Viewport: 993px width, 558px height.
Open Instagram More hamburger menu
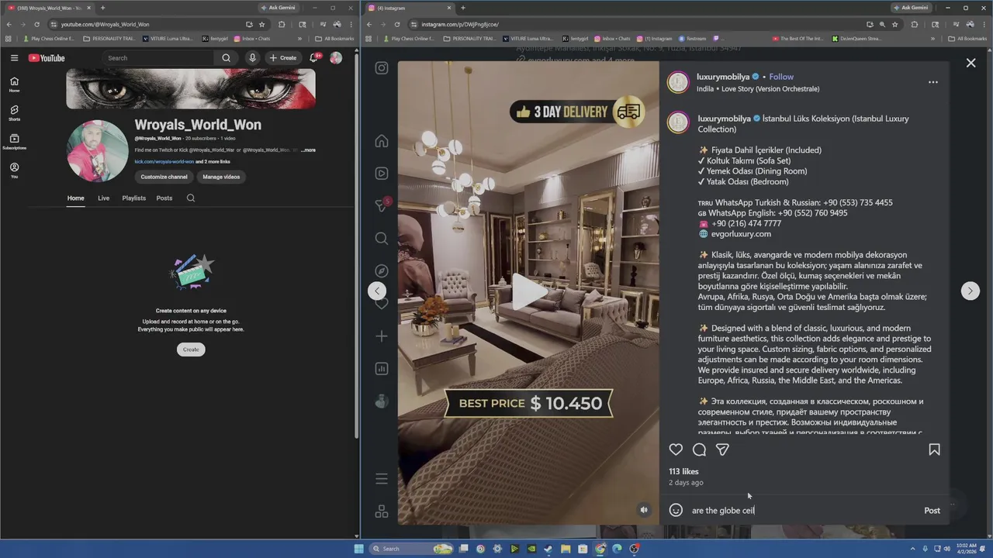[382, 479]
